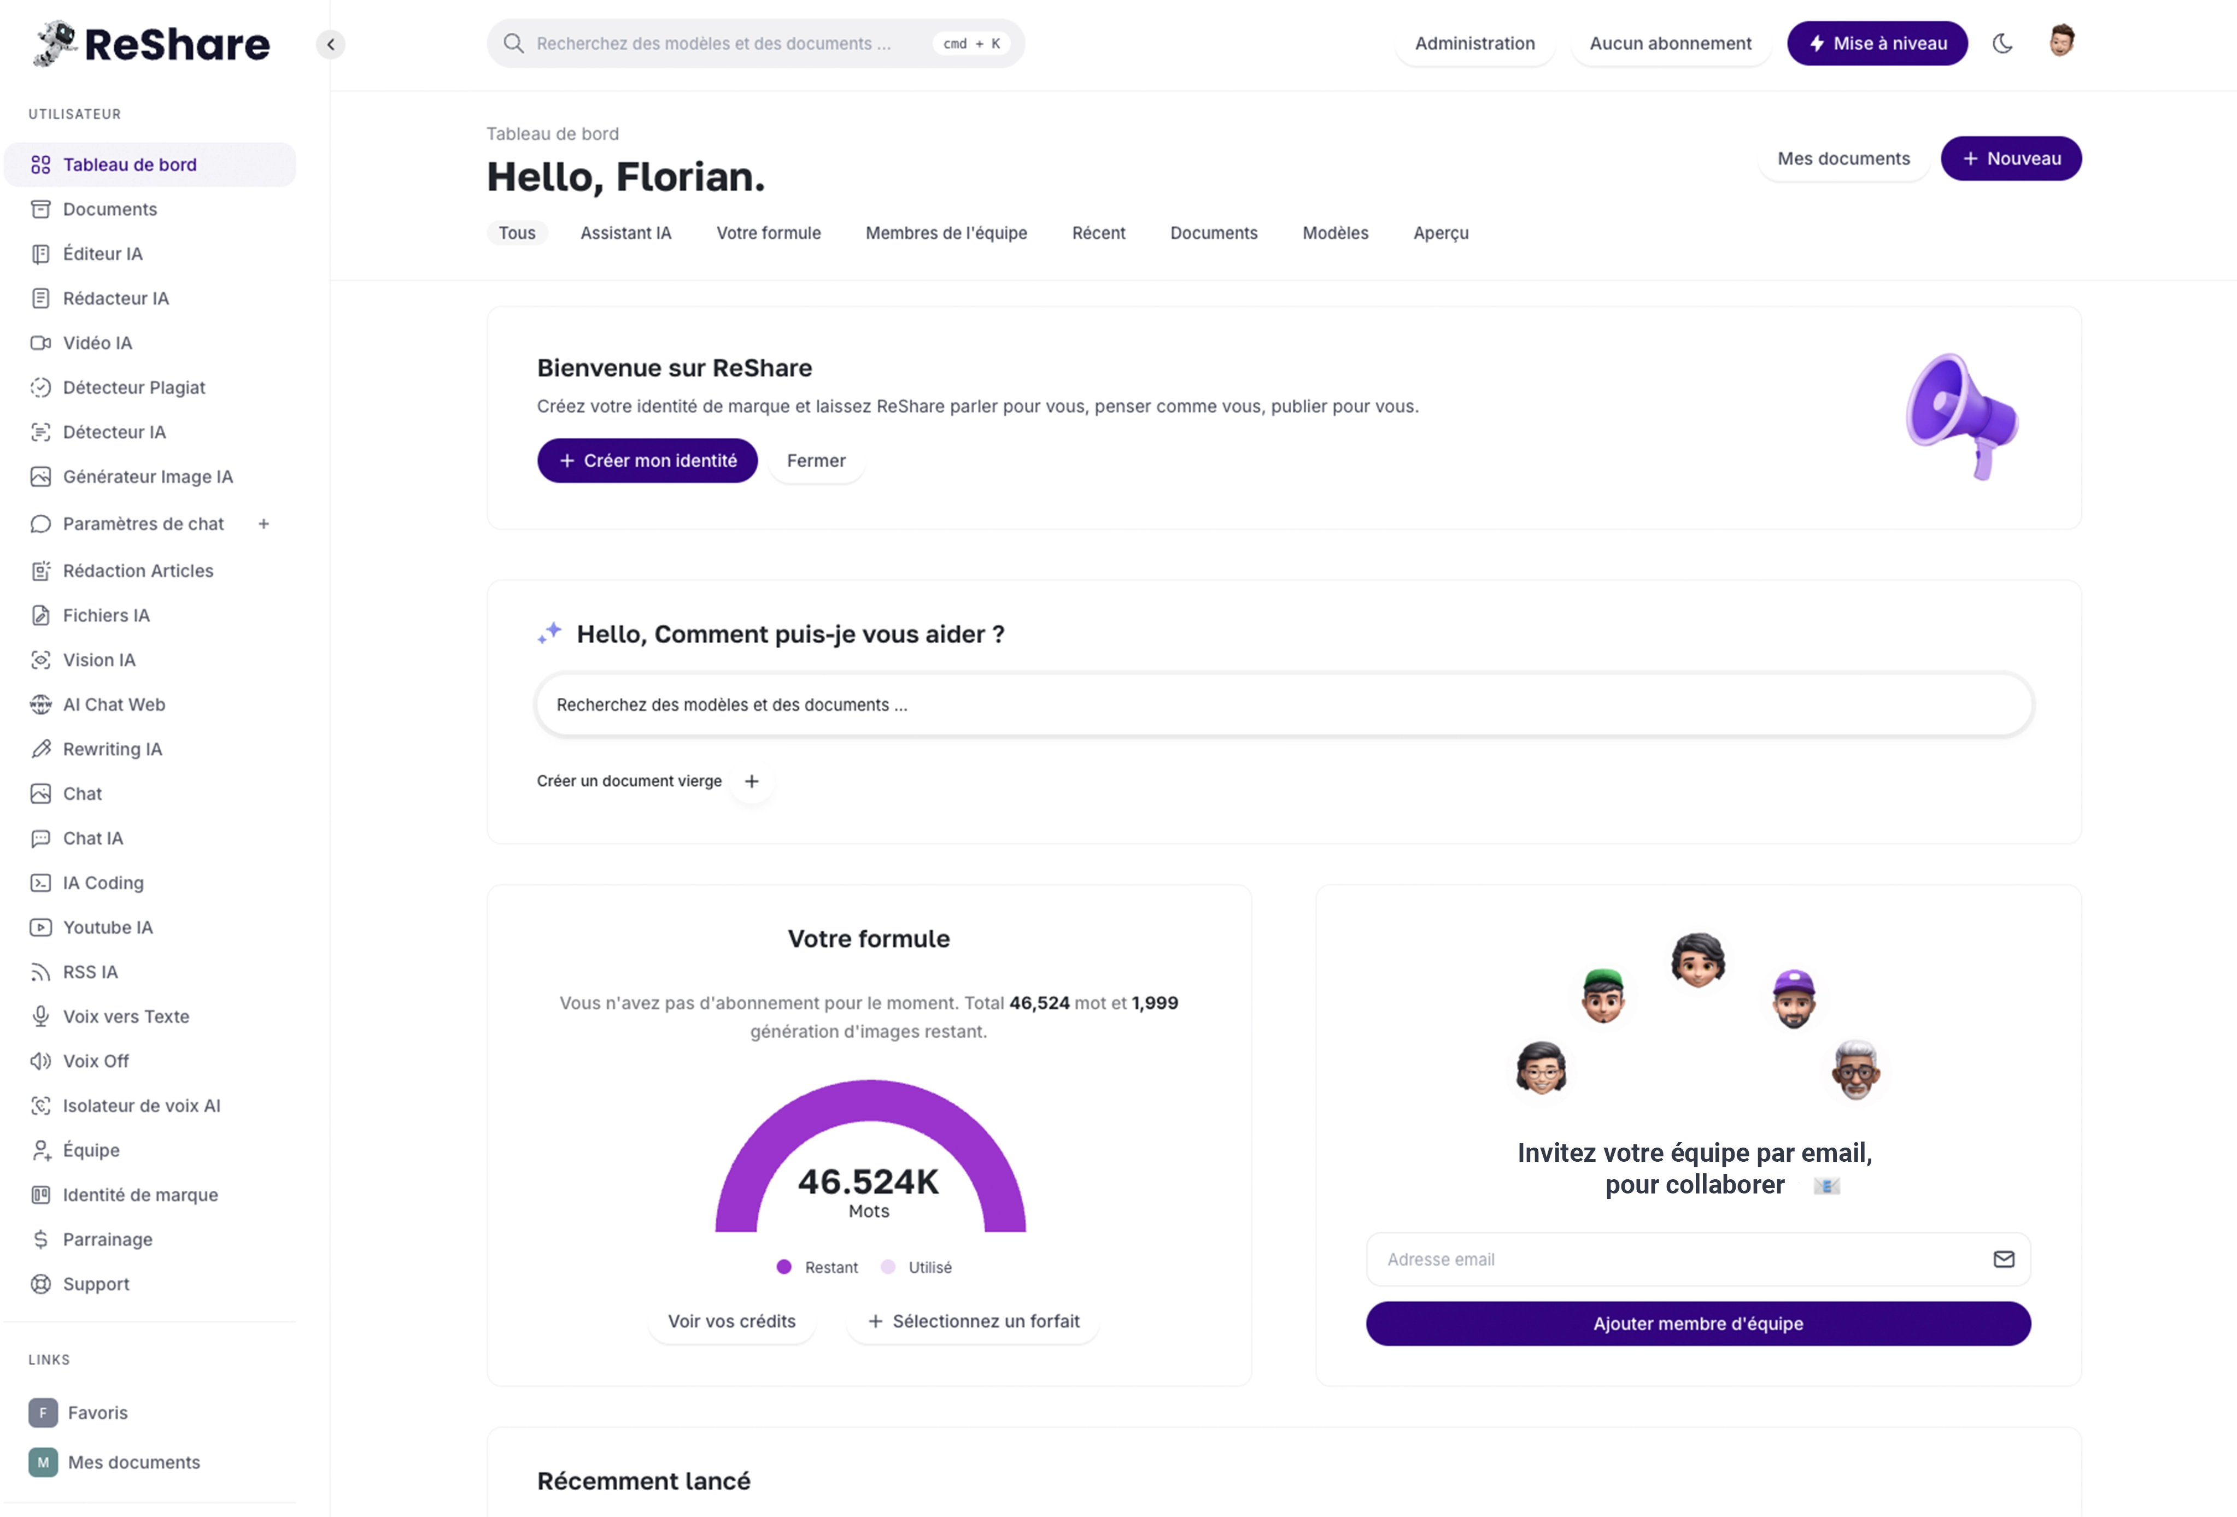
Task: Open Isolateur de voix AI
Action: (x=149, y=1106)
